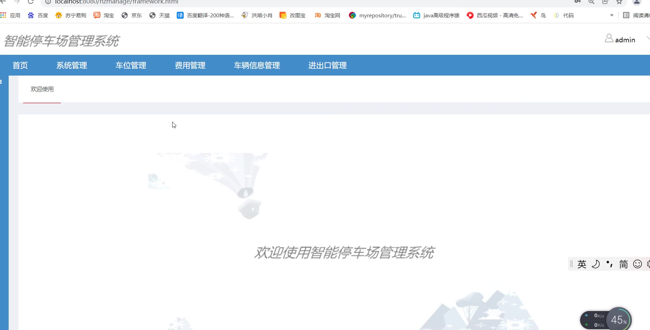Open the 阅读清单 reading list
650x330 pixels.
636,15
